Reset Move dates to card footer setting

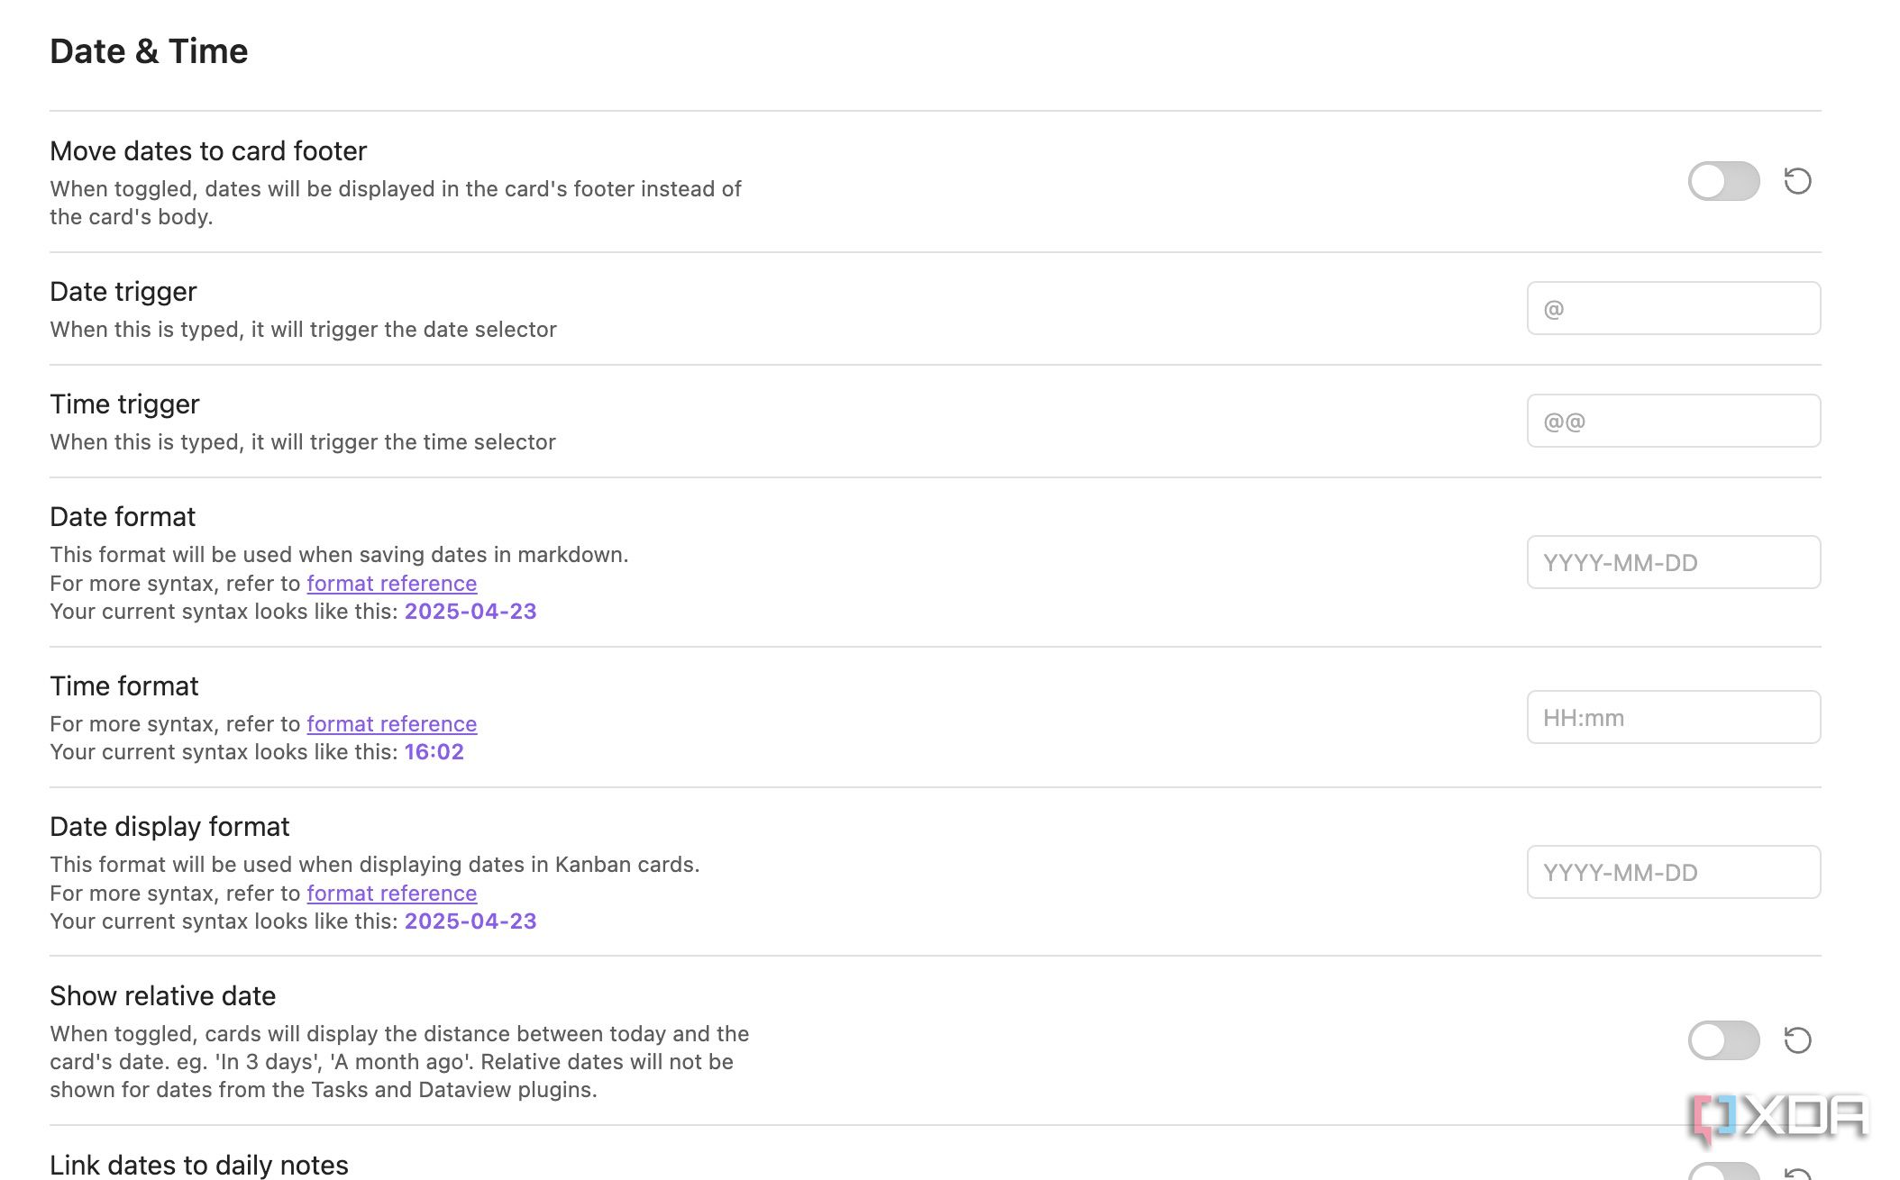point(1797,181)
